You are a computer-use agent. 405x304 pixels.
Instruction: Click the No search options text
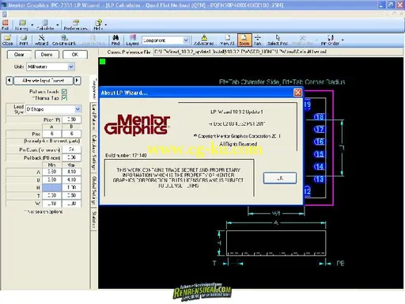(44, 211)
